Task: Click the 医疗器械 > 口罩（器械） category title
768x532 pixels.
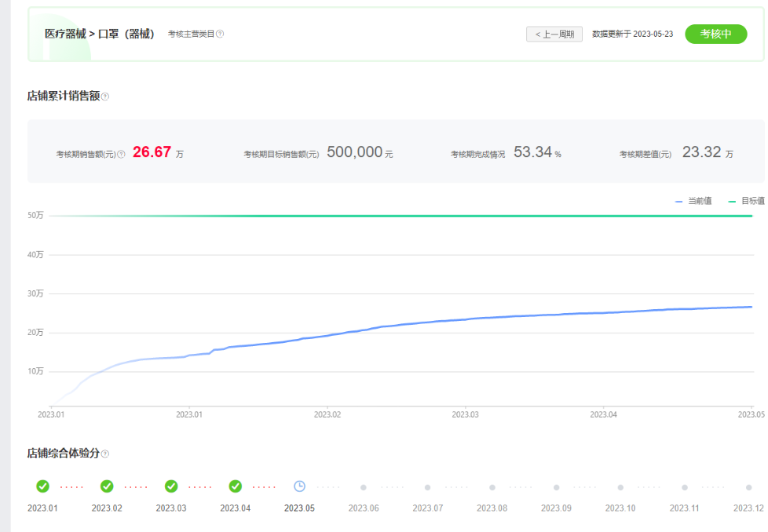Action: pos(100,34)
